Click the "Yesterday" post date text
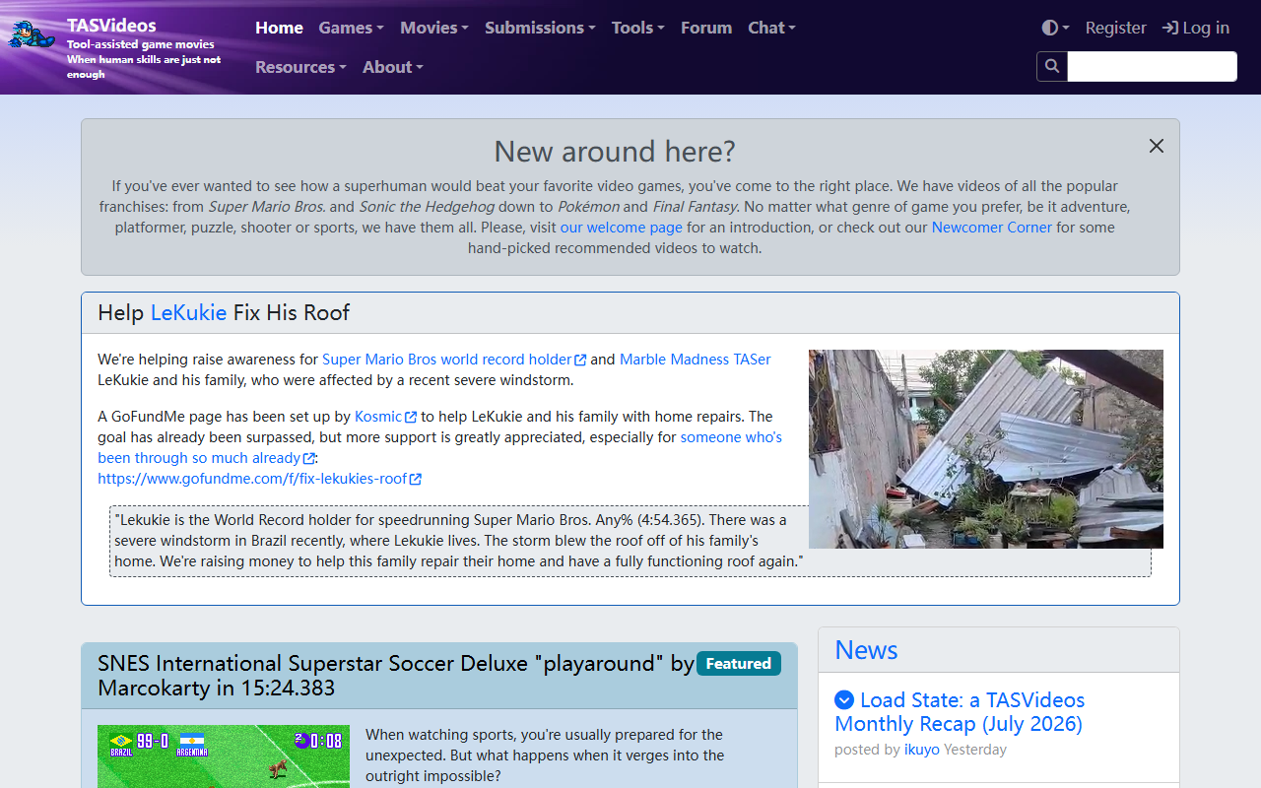 [975, 750]
